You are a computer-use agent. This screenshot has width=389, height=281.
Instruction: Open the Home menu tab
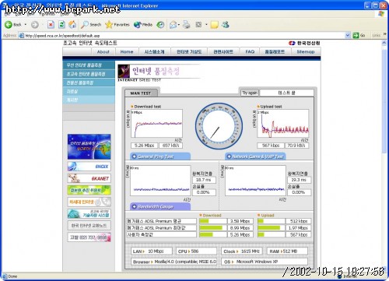click(127, 51)
